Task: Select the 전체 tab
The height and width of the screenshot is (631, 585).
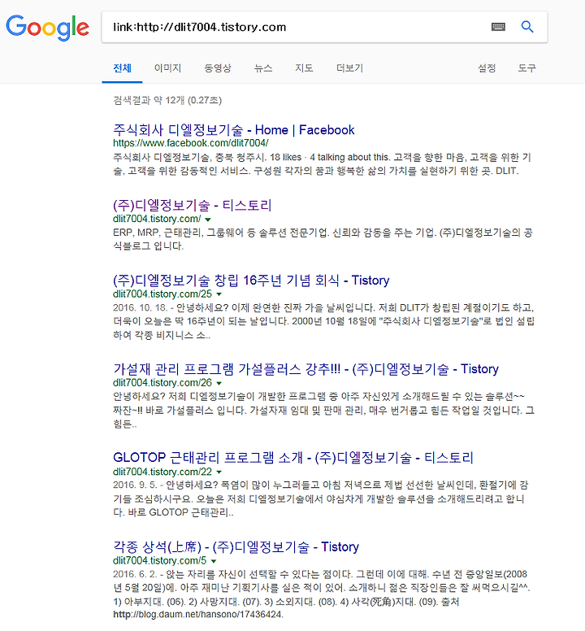Action: [122, 68]
